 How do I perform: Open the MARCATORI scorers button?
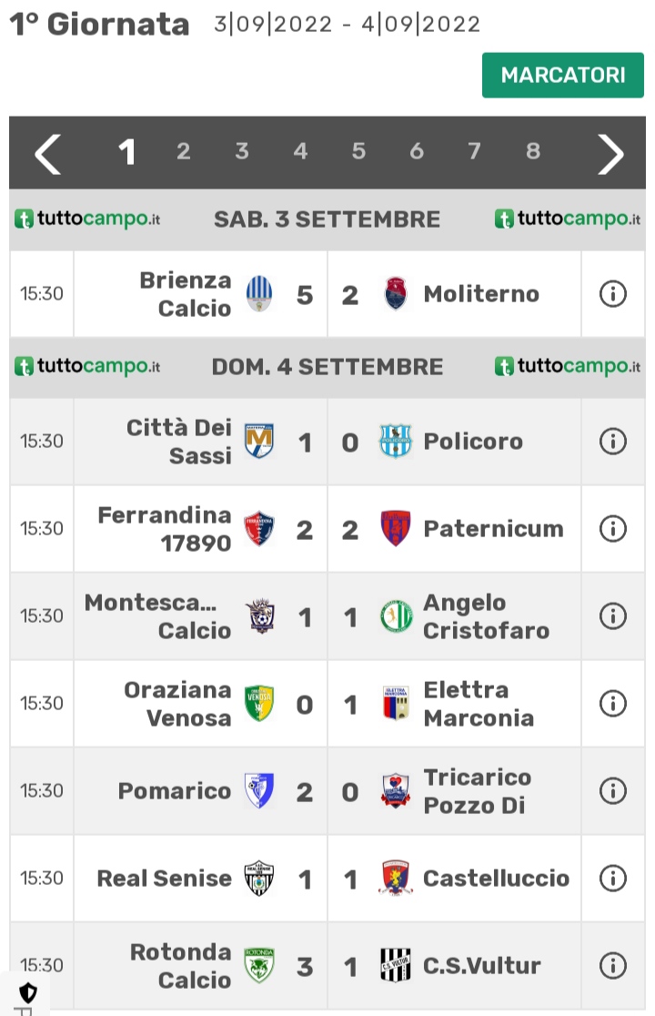tap(562, 76)
